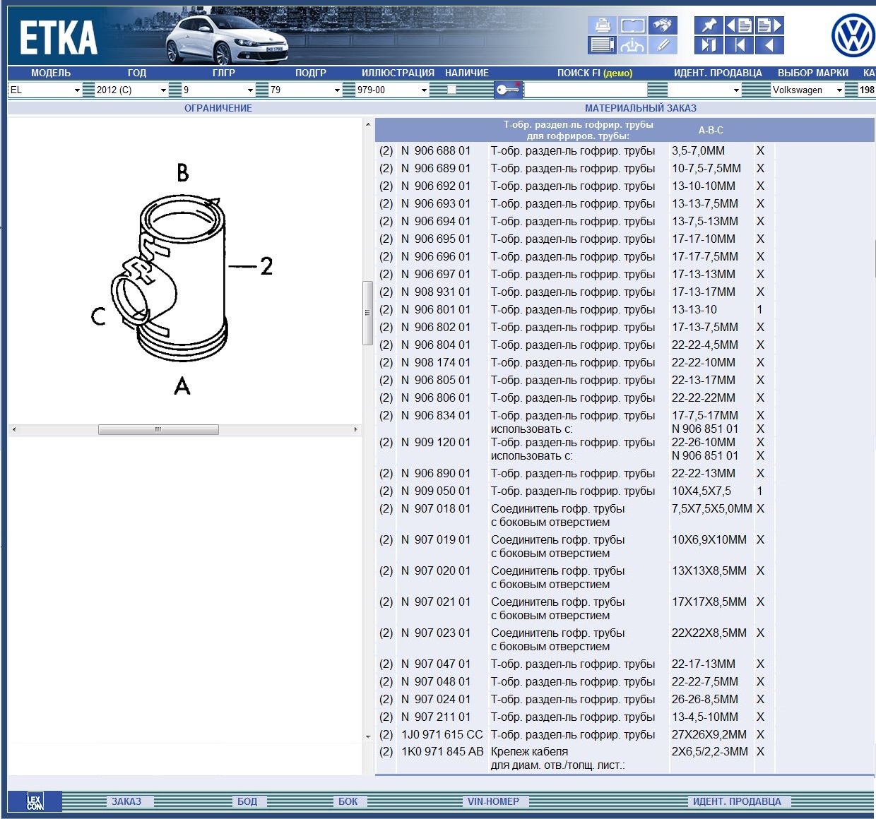Click the printer icon in the toolbar
876x819 pixels.
(602, 26)
